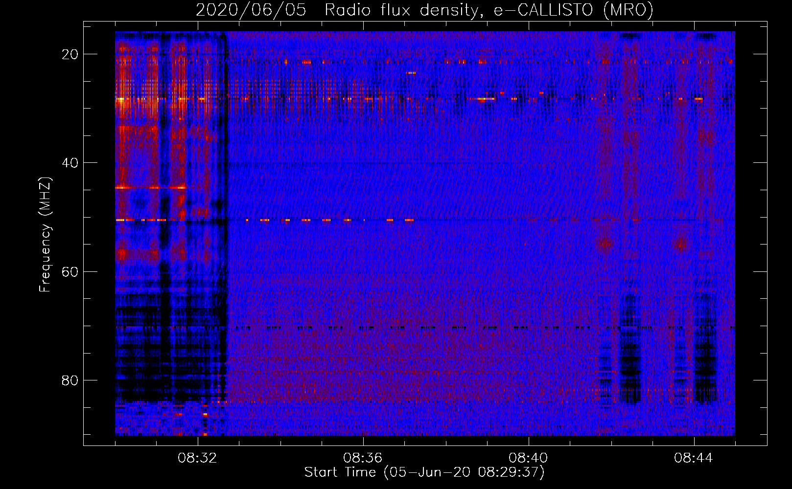This screenshot has width=792, height=489.
Task: Click the plot title '2020/06/05 Radio flux density'
Action: click(x=424, y=10)
